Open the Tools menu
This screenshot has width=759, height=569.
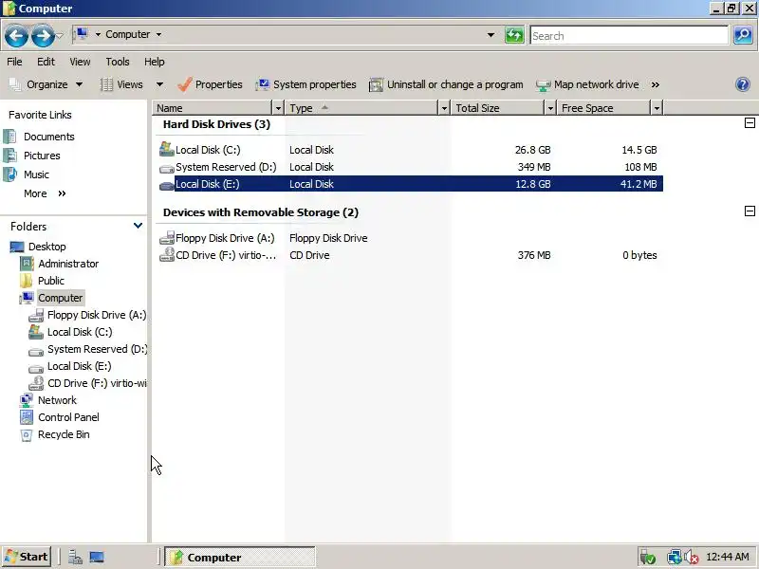tap(118, 62)
